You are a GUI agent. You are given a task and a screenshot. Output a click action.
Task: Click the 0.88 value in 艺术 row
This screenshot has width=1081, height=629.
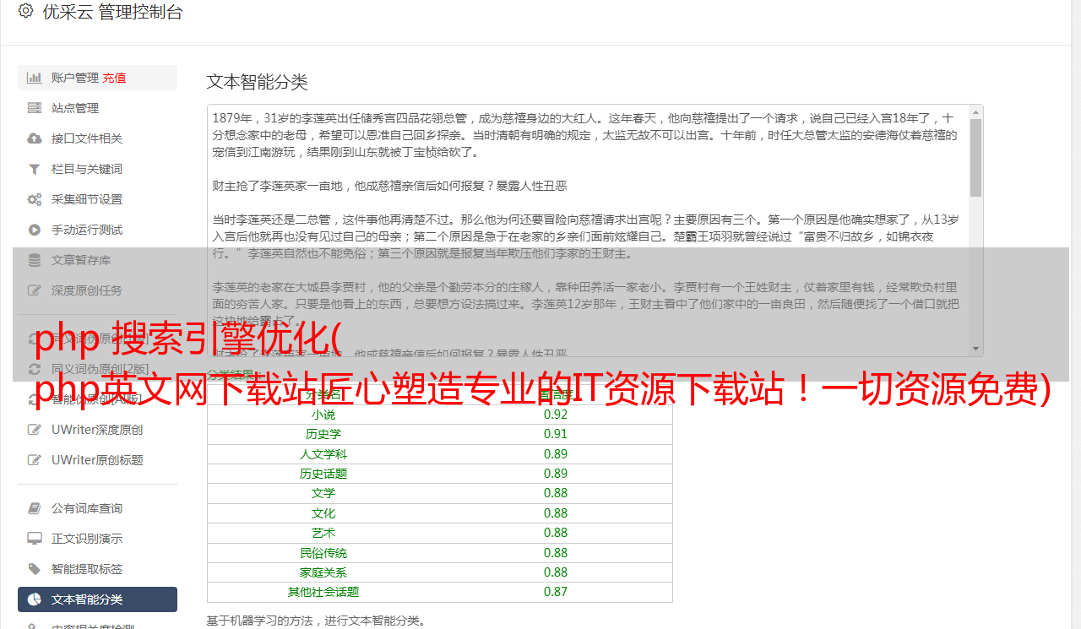[556, 533]
